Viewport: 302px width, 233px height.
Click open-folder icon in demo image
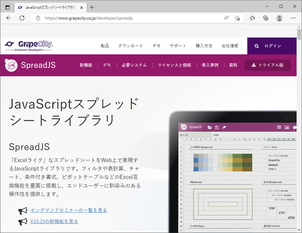click(x=210, y=127)
